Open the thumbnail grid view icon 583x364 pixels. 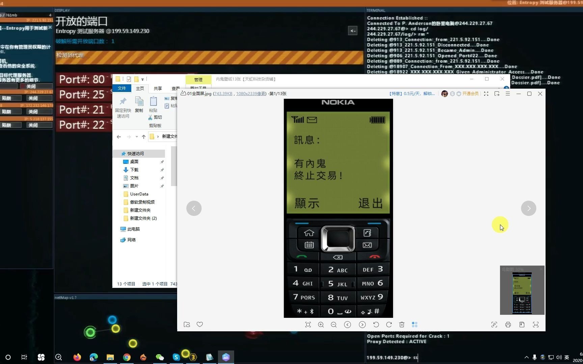(x=415, y=325)
